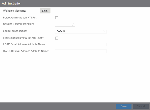
Task: Focus the Session Timeout minutes field
Action: [x=63, y=25]
